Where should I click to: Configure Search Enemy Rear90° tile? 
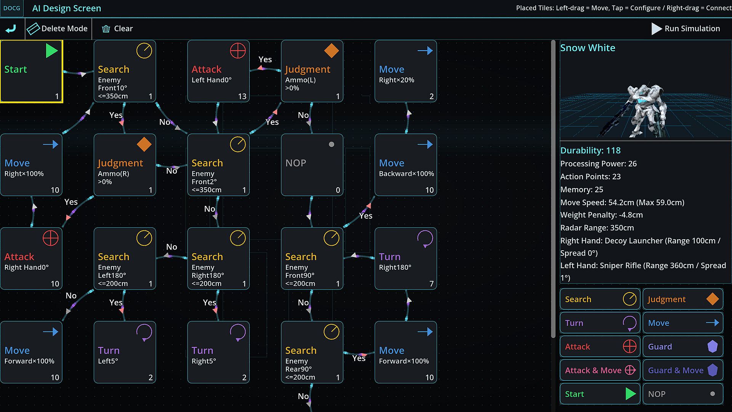[x=312, y=352]
